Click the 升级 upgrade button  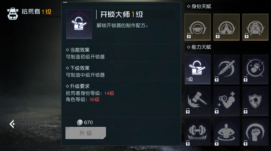tap(86, 133)
